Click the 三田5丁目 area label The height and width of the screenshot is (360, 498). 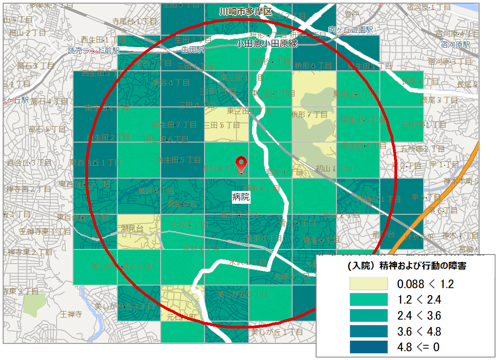[222, 125]
